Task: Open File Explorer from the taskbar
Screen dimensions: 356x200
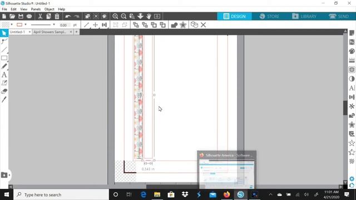Action: 157,194
